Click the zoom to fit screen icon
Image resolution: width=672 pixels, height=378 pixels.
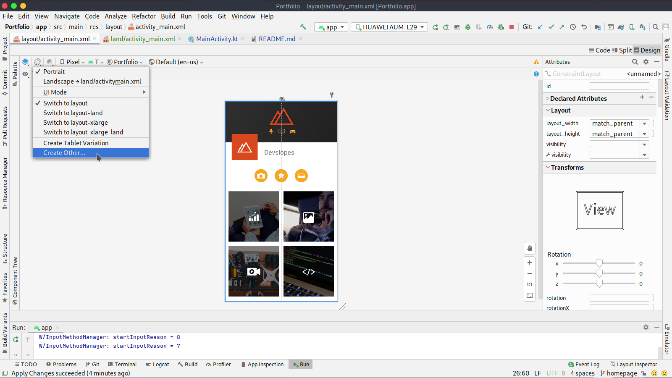coord(530,295)
